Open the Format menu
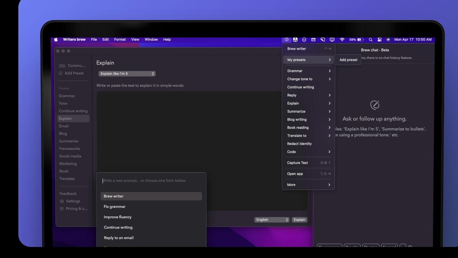This screenshot has width=458, height=258. [120, 39]
